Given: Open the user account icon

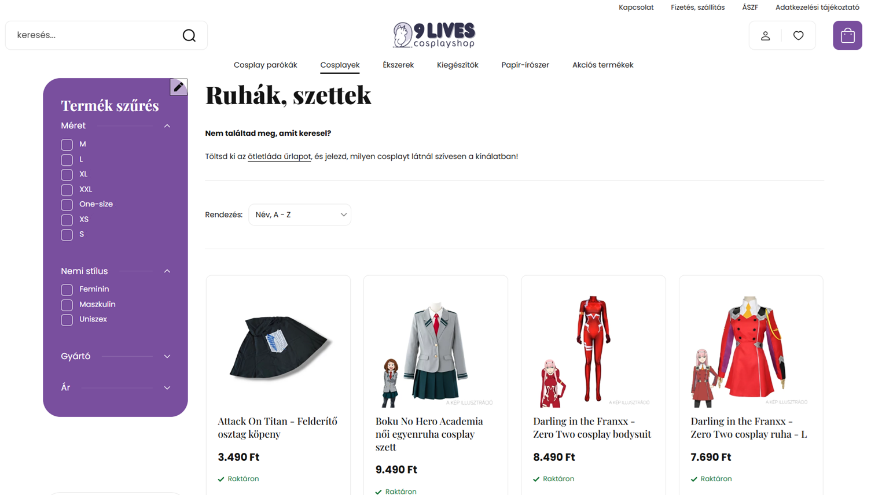Looking at the screenshot, I should [765, 36].
